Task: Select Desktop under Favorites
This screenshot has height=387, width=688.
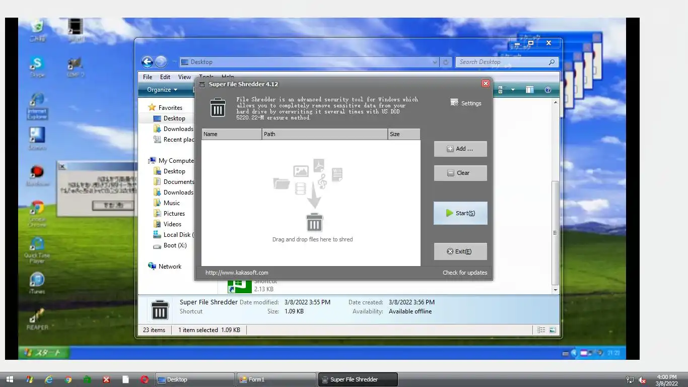Action: tap(169, 118)
